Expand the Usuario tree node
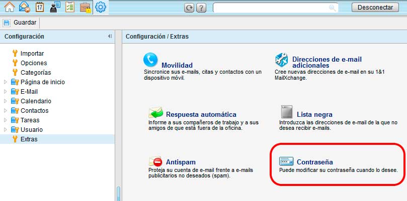The image size is (407, 201). click(6, 130)
